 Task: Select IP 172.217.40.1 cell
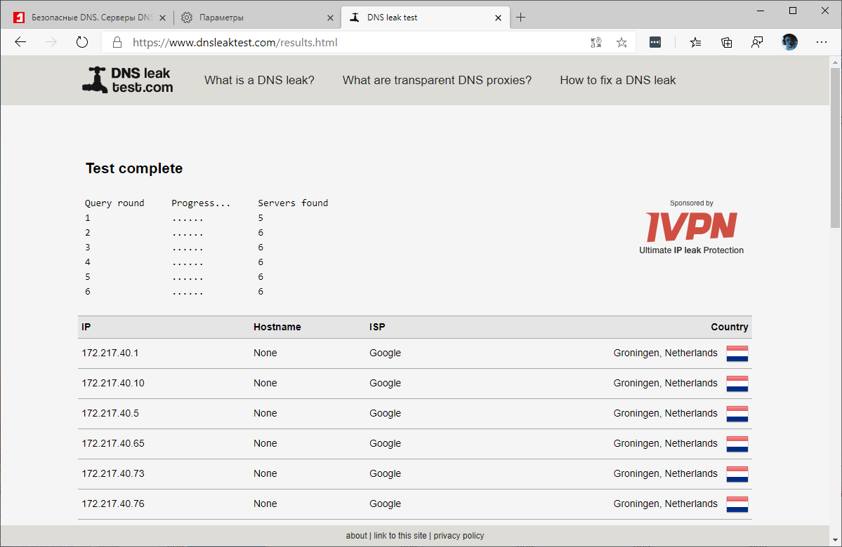click(110, 353)
